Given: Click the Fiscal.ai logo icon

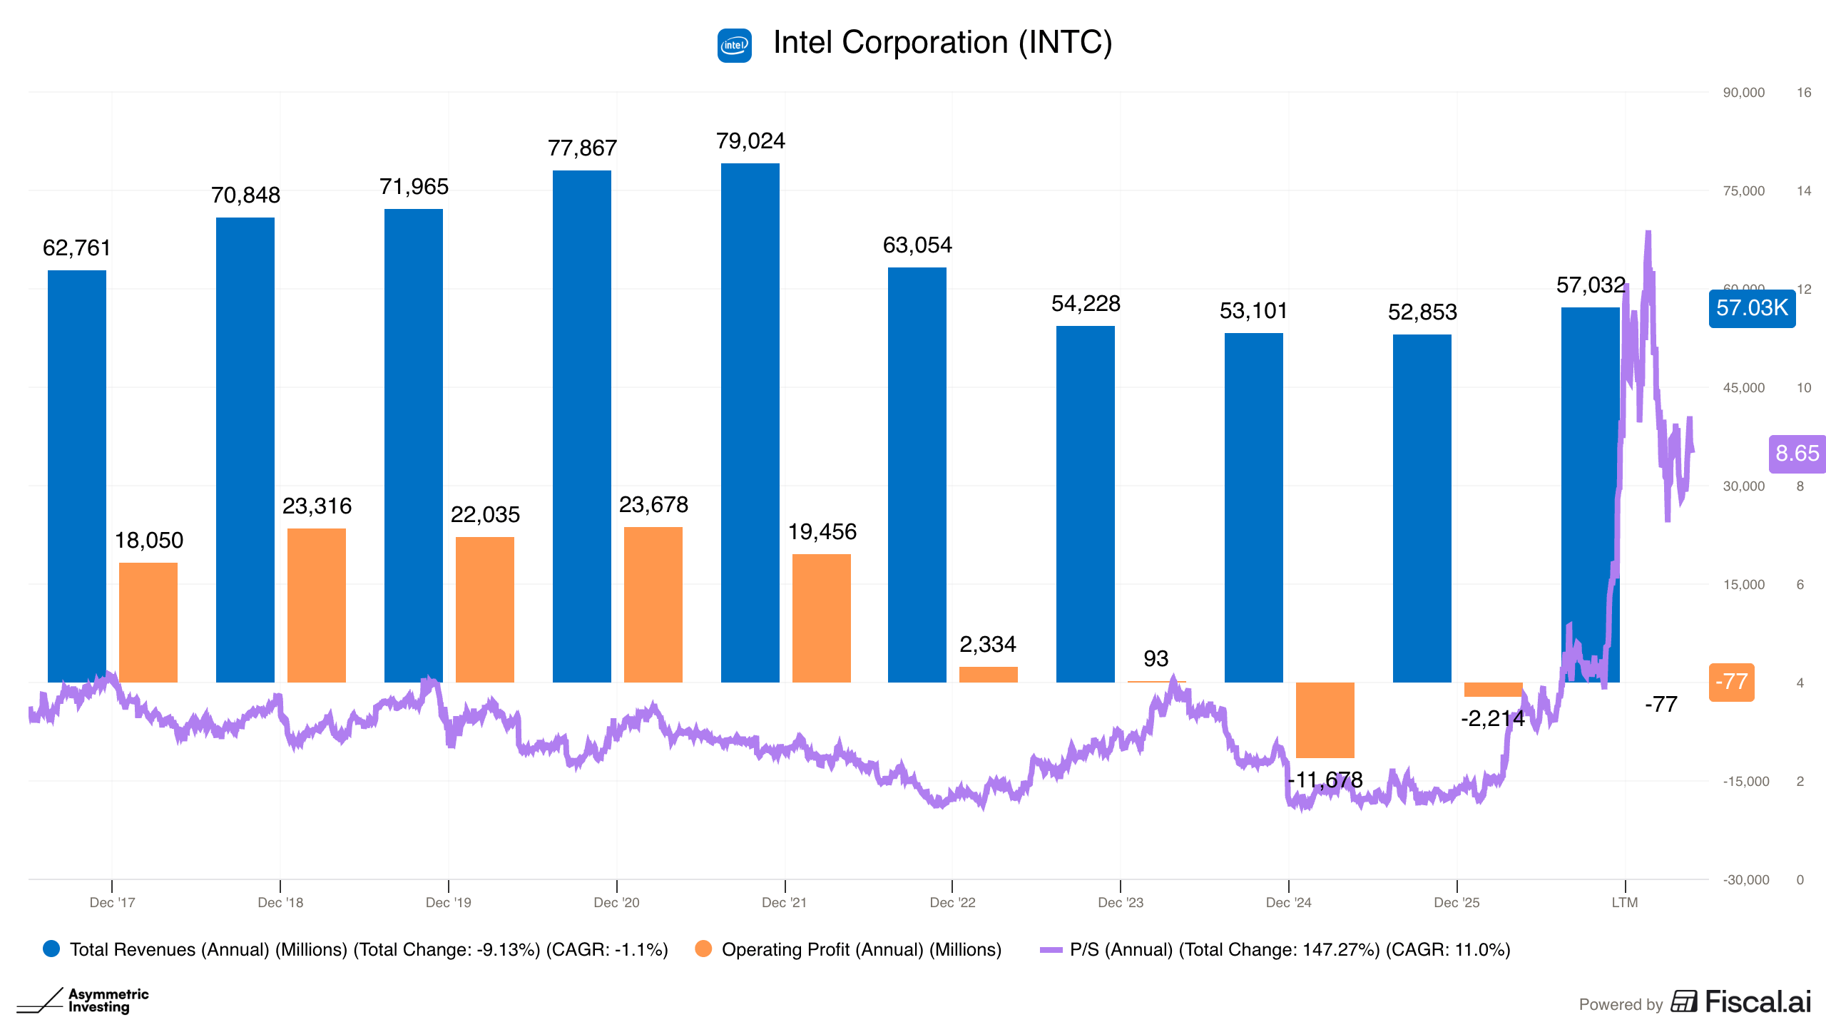Looking at the screenshot, I should click(1684, 1001).
